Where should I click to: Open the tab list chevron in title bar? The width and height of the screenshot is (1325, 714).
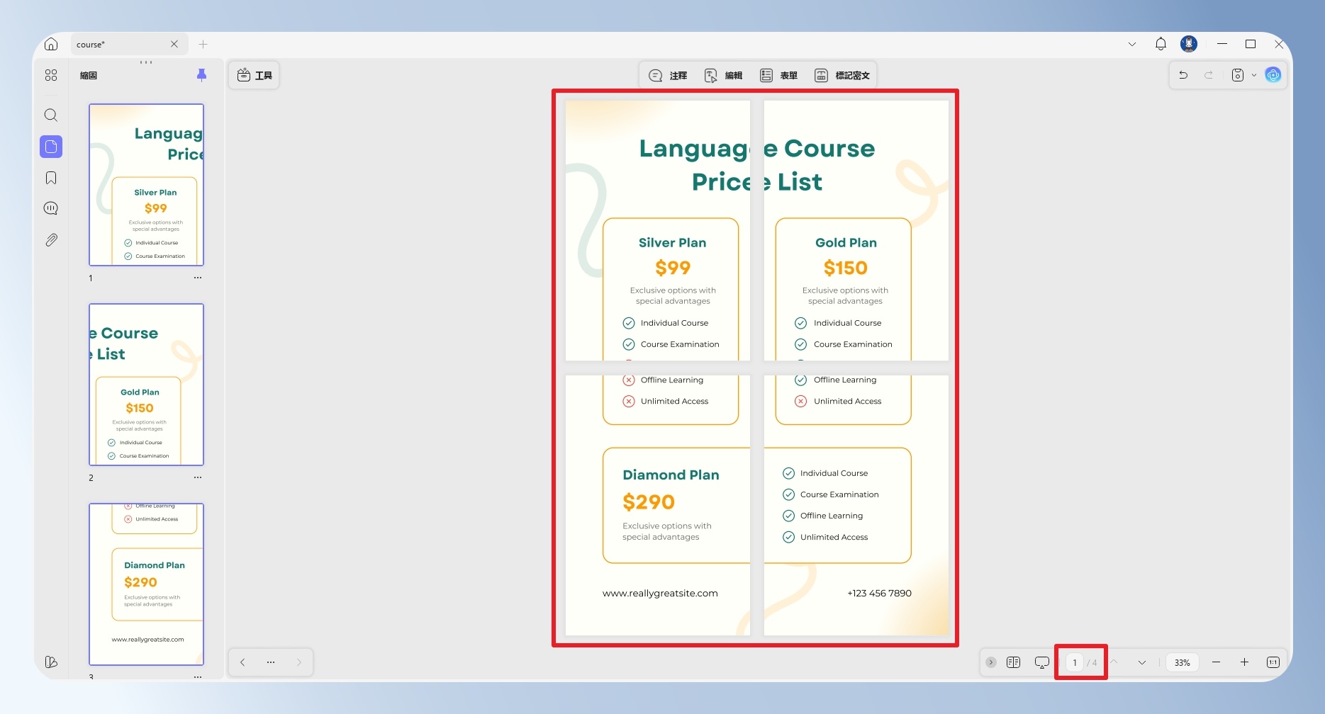(1132, 44)
